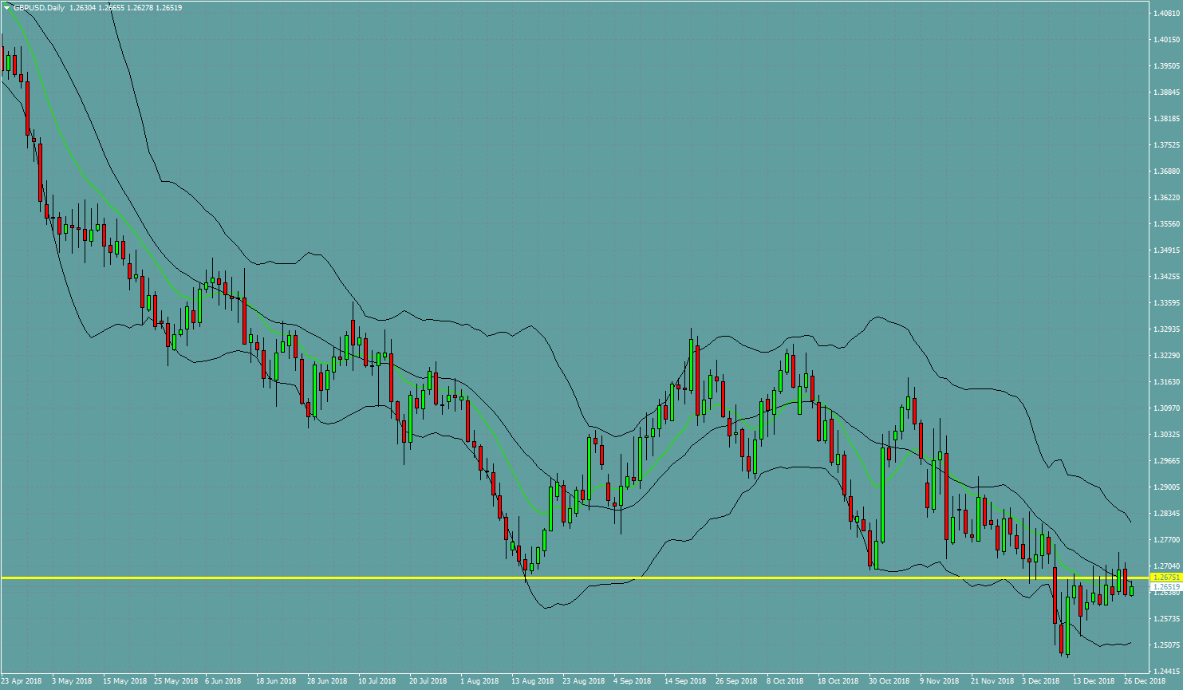Screen dimensions: 1183x690
Task: Click the 1 Aug 2018 date label
Action: pos(480,681)
